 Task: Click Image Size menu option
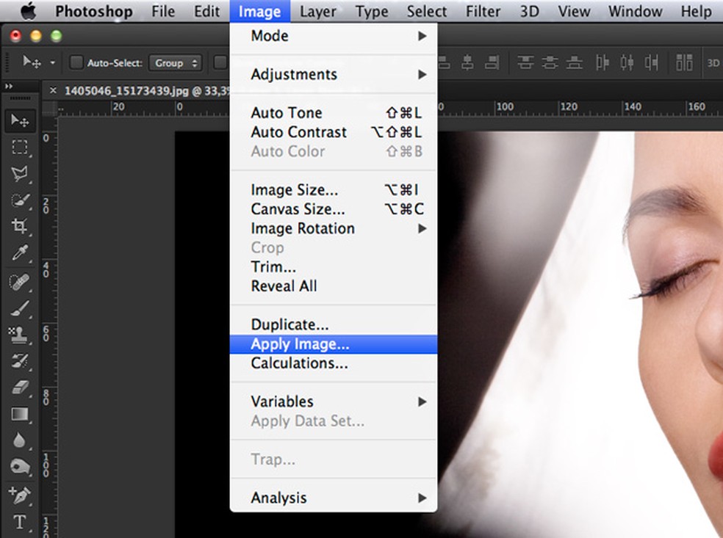coord(295,190)
